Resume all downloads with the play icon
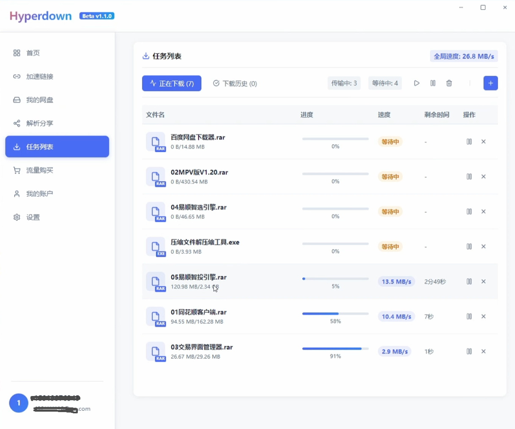This screenshot has width=515, height=429. click(416, 83)
